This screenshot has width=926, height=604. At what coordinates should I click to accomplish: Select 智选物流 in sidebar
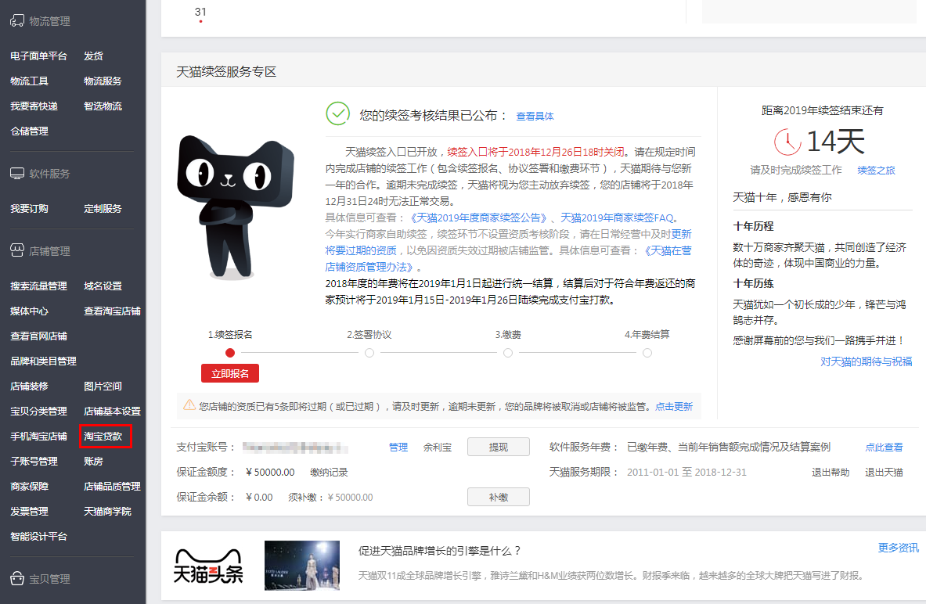tap(103, 106)
